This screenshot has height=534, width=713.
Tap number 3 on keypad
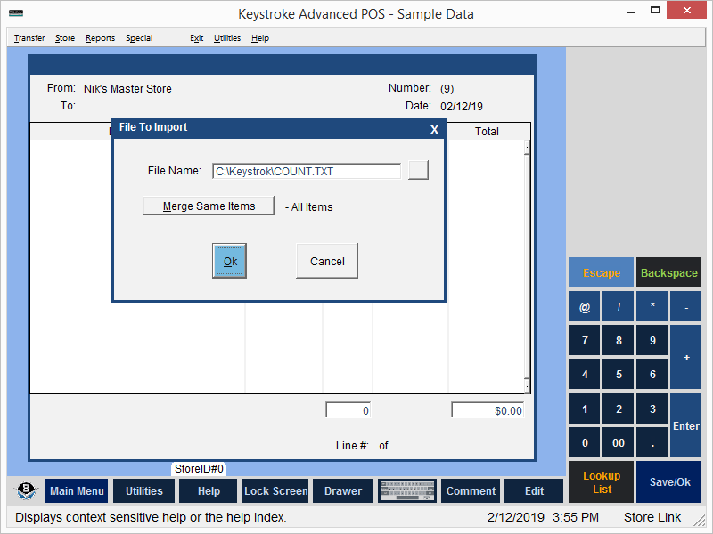tap(652, 409)
